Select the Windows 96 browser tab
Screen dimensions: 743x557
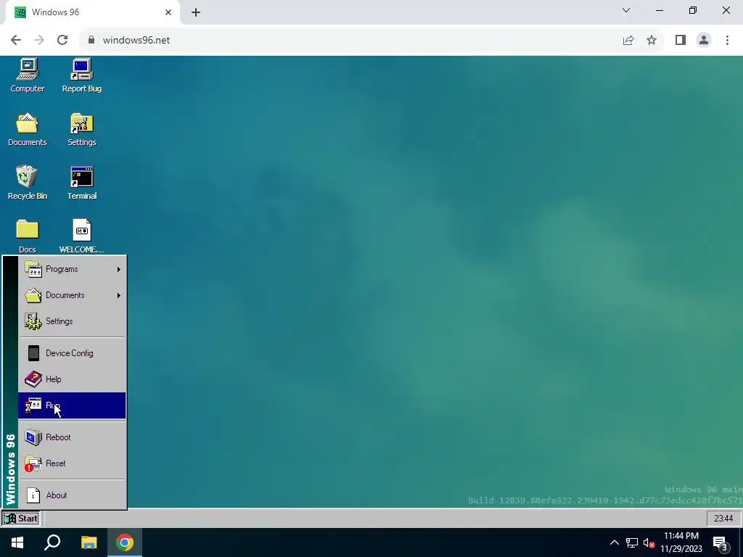92,12
